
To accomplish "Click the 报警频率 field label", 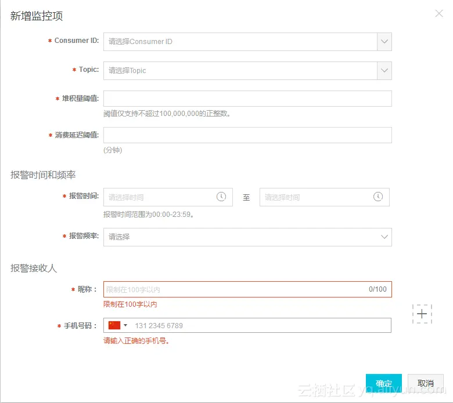I will coord(84,236).
